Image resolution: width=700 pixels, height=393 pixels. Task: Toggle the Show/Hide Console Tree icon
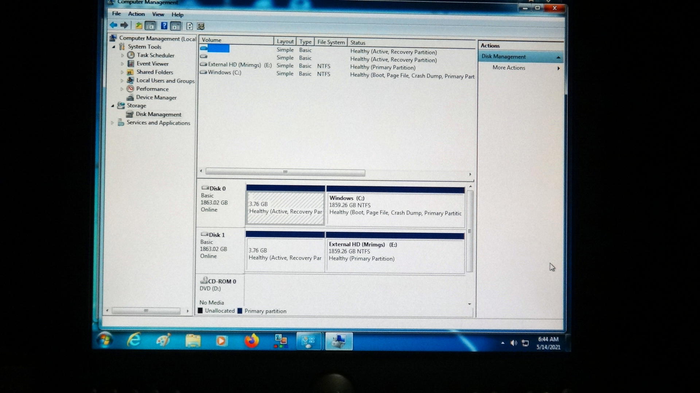[150, 26]
